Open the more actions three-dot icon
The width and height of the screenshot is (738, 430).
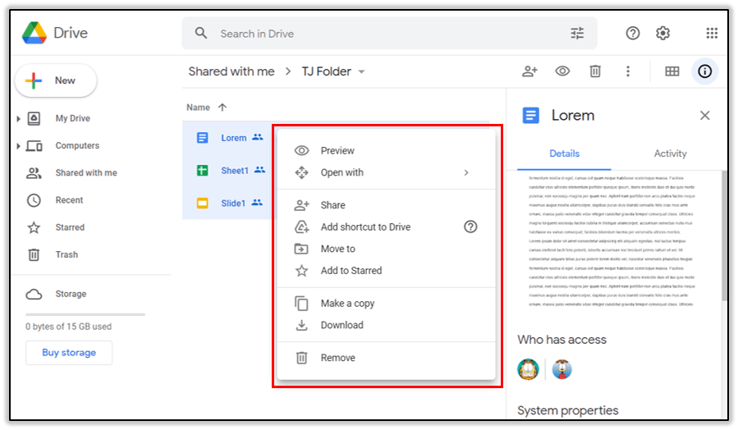(x=628, y=71)
